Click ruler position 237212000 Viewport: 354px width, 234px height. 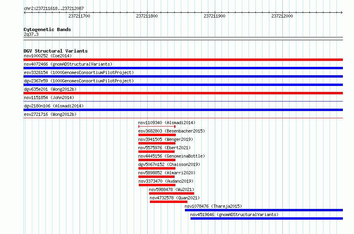(x=282, y=16)
